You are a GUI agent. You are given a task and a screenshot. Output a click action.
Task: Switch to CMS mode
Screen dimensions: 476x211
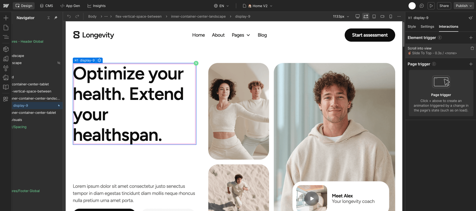coord(47,6)
